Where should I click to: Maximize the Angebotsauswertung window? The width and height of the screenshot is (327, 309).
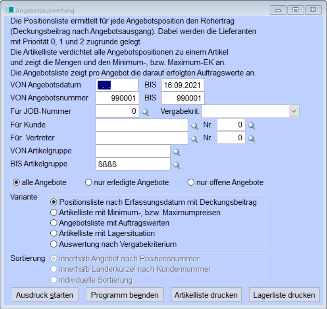click(295, 10)
